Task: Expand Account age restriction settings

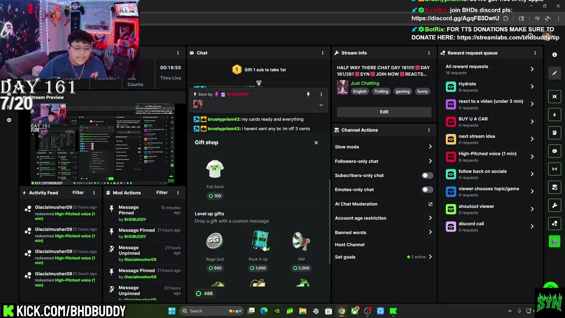Action: click(x=383, y=218)
